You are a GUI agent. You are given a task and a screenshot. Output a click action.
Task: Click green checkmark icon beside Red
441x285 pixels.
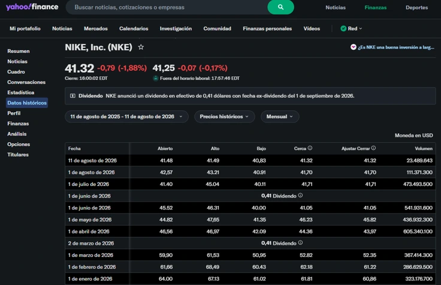point(343,28)
